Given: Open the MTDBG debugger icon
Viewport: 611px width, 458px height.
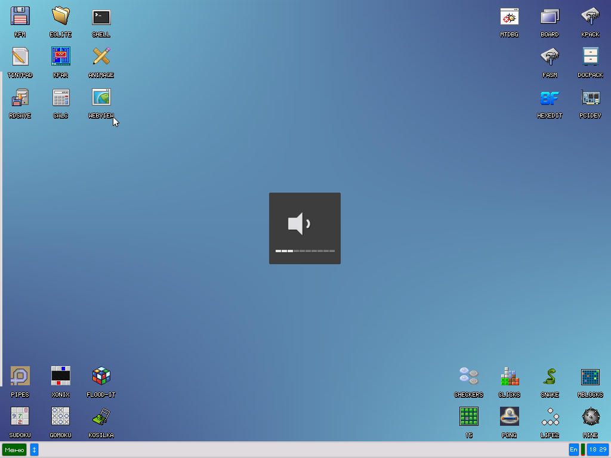Looking at the screenshot, I should pyautogui.click(x=509, y=17).
